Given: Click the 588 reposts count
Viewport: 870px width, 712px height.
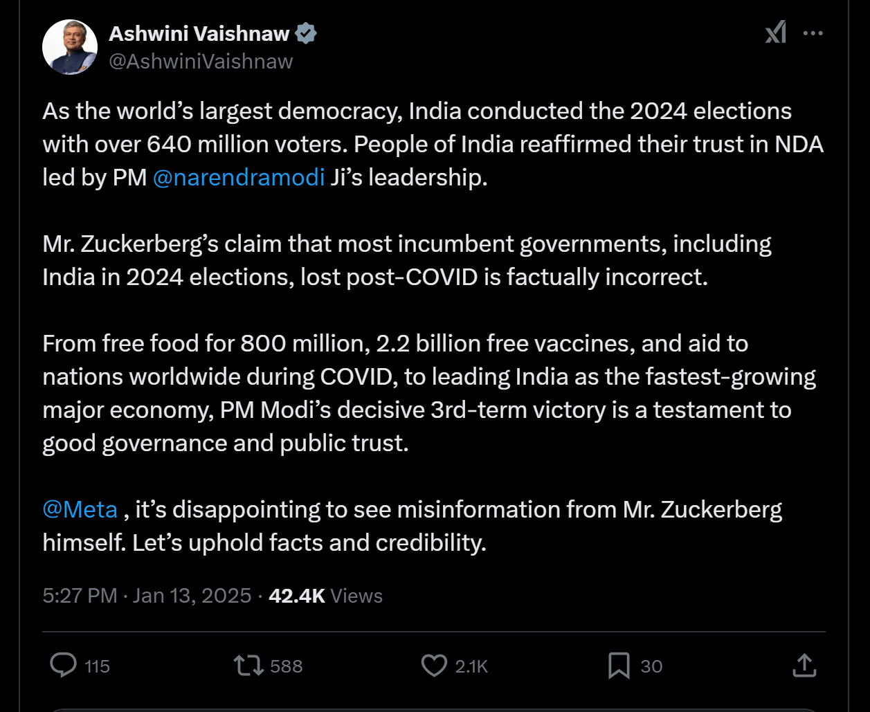Looking at the screenshot, I should (287, 666).
